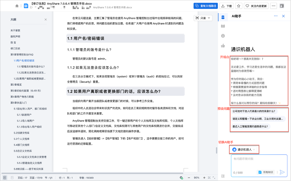Viewport: 291px width, 181px height.
Task: Go to 5.6知识库——便于知识共享 outline entry
Action: 28,169
